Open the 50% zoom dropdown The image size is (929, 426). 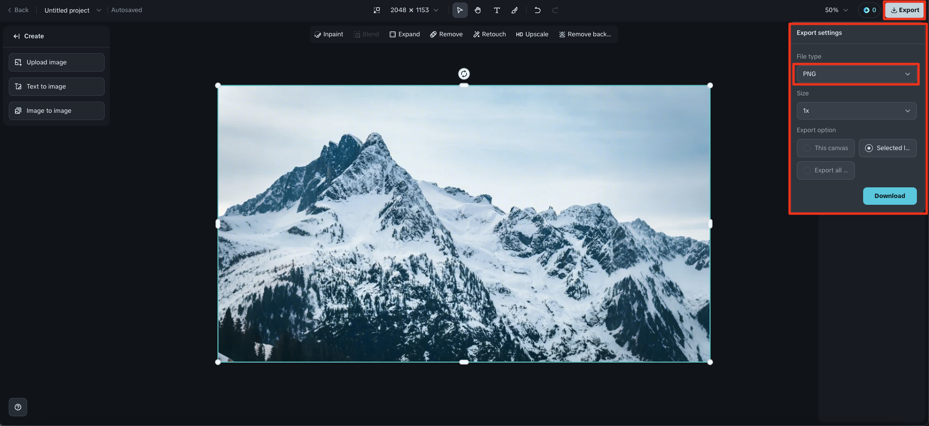click(x=836, y=10)
